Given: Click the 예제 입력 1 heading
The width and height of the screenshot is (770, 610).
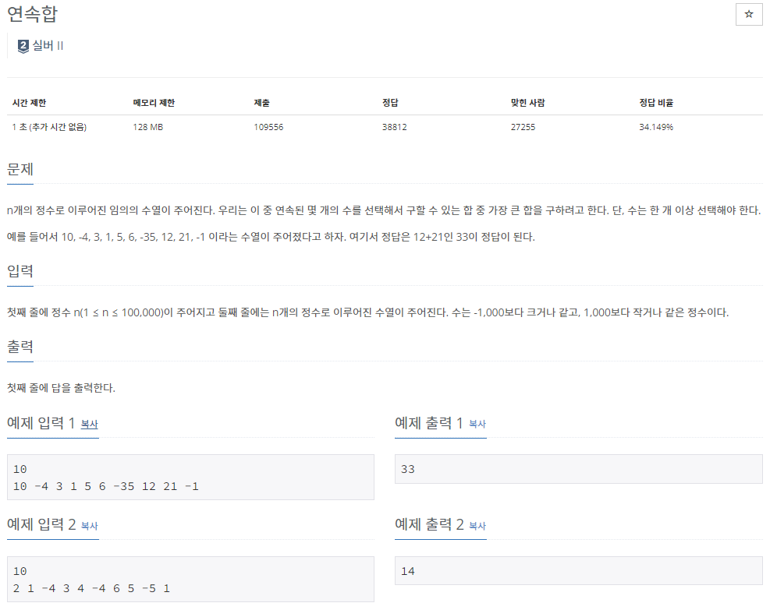Looking at the screenshot, I should point(41,423).
